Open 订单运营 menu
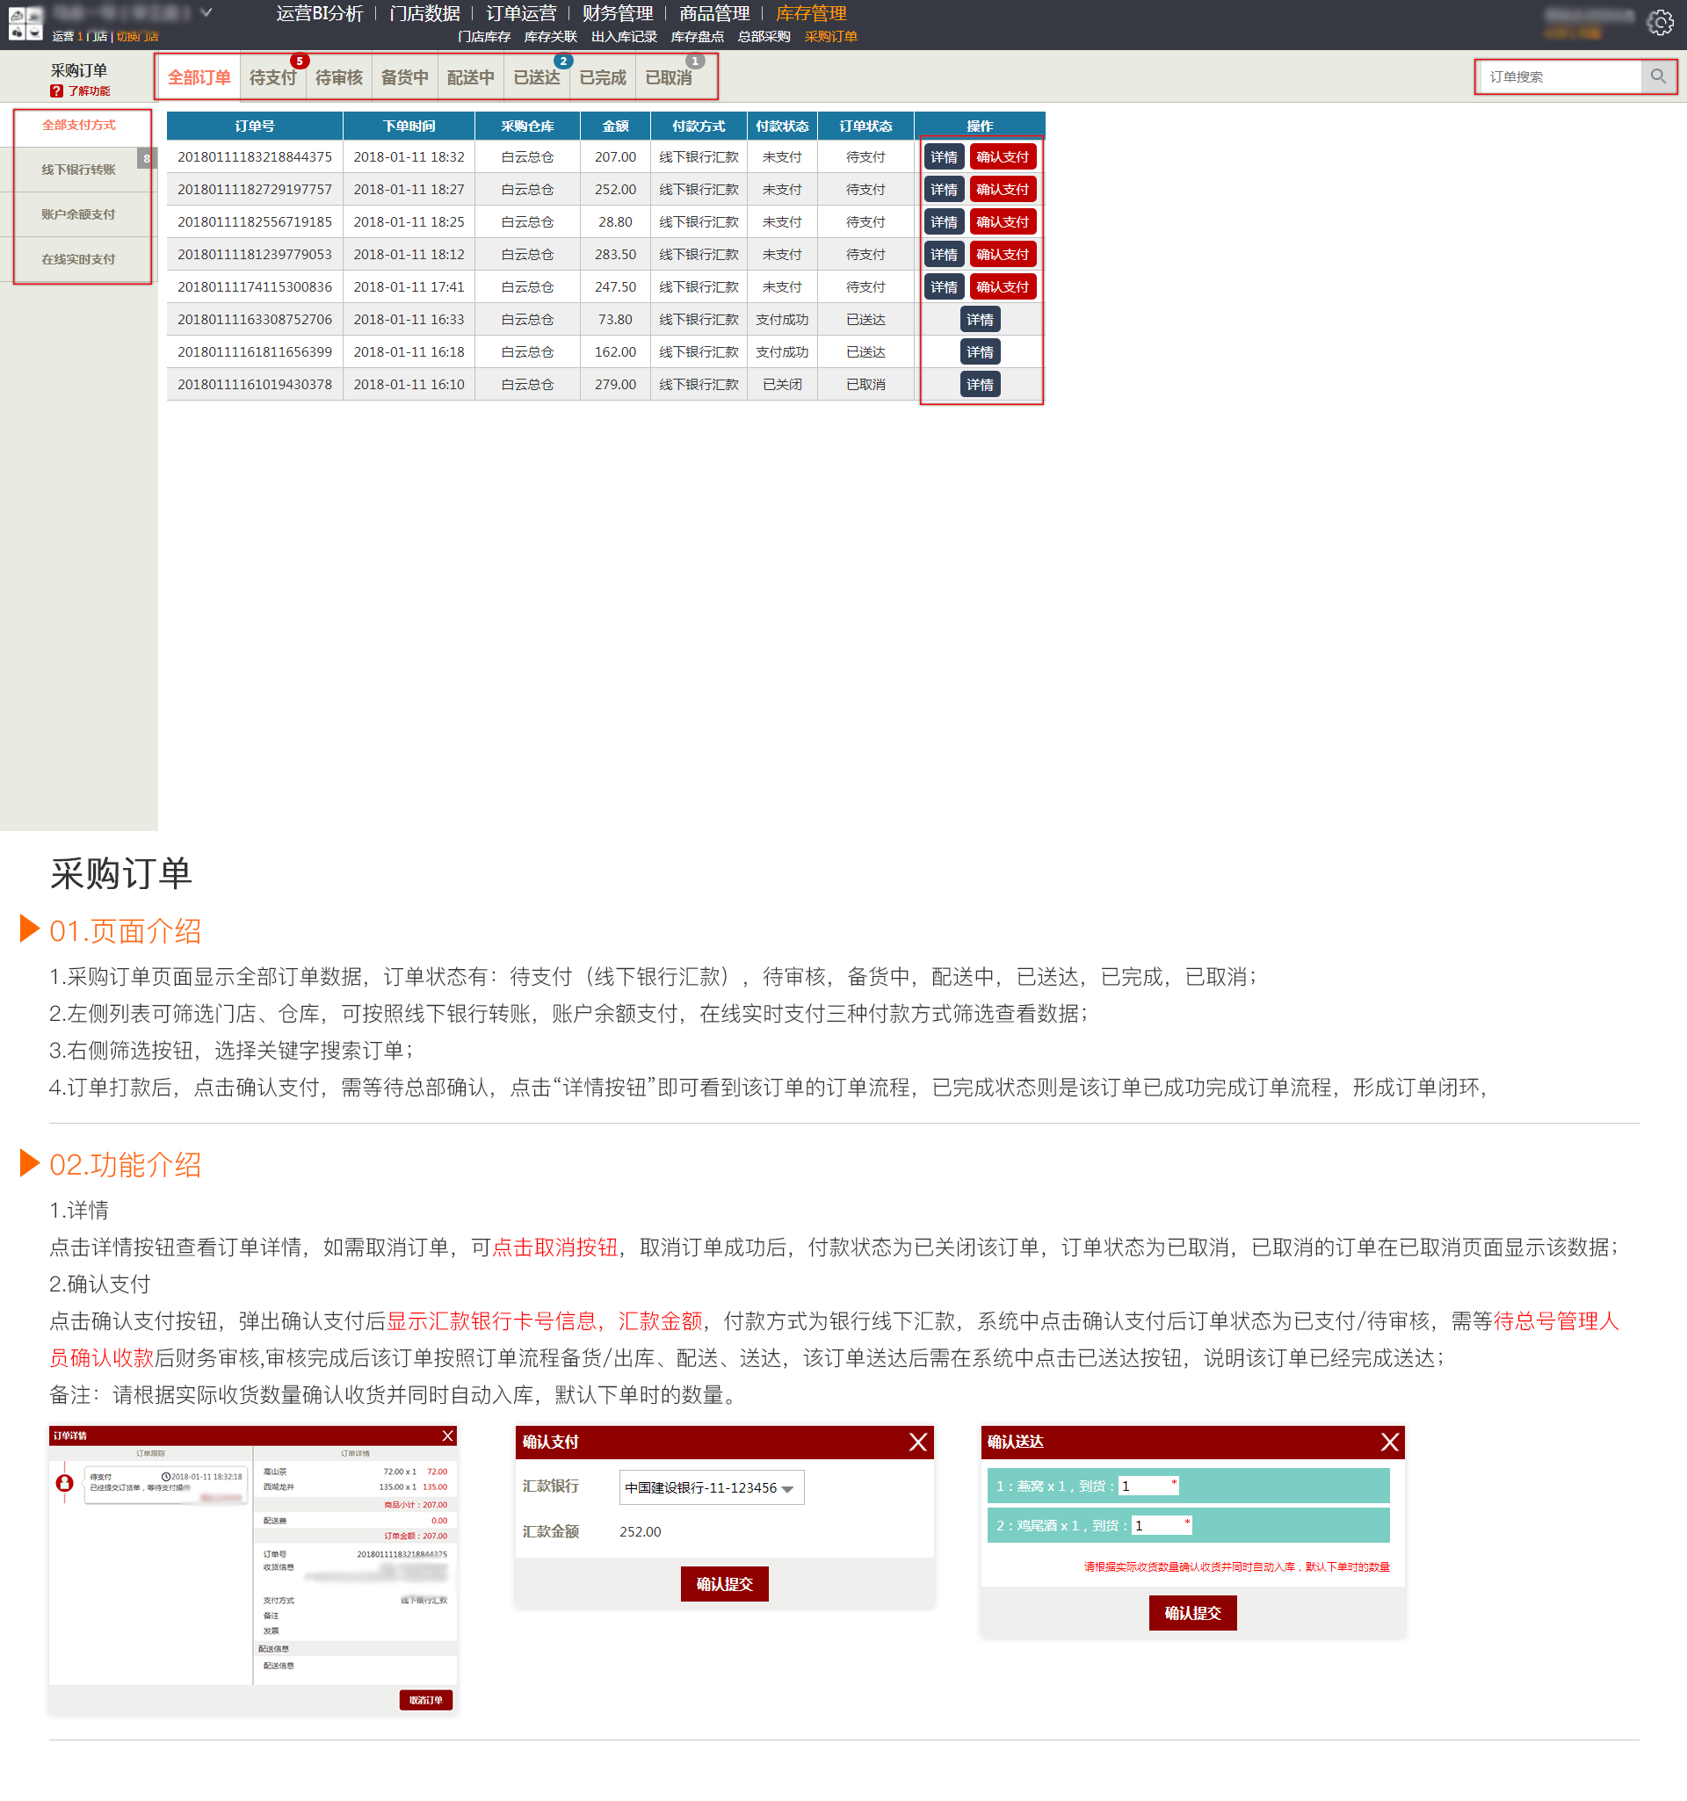The height and width of the screenshot is (1801, 1687). click(521, 13)
